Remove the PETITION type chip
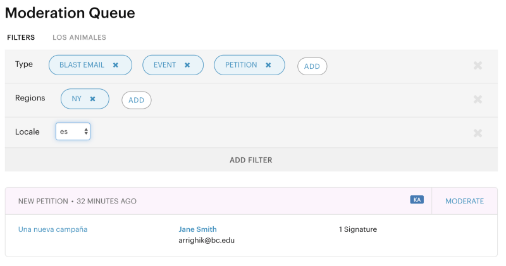This screenshot has width=506, height=266. 268,65
